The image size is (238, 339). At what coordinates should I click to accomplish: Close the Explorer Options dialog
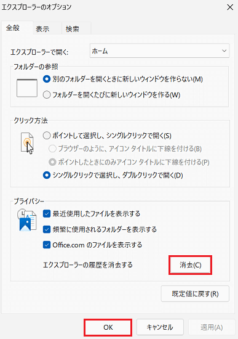point(230,7)
